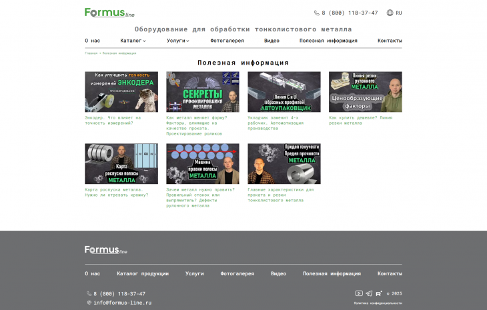The width and height of the screenshot is (487, 310).
Task: Go to Фотогалерея in top menu
Action: (x=227, y=41)
